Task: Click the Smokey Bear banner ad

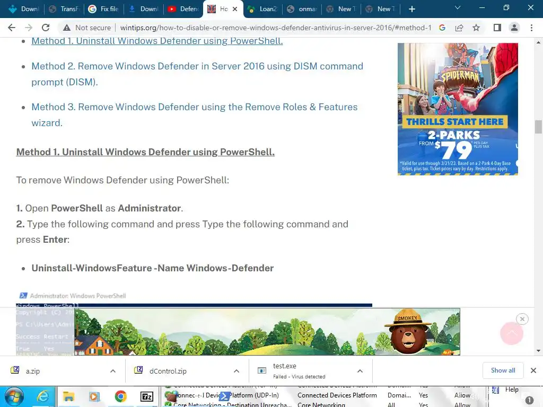Action: coord(267,332)
